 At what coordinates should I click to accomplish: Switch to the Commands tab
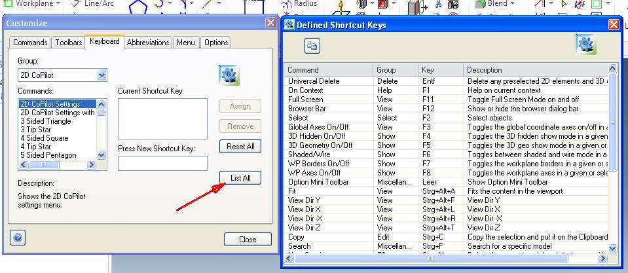click(30, 43)
